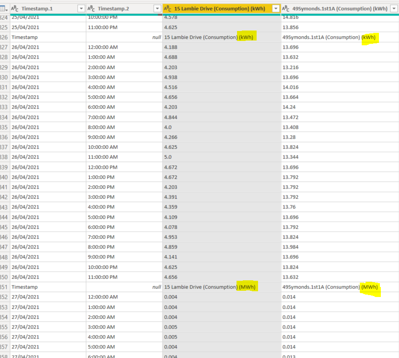The image size is (399, 358).
Task: Open filter dropdown for 15 Lambie Drive column
Action: coord(276,9)
